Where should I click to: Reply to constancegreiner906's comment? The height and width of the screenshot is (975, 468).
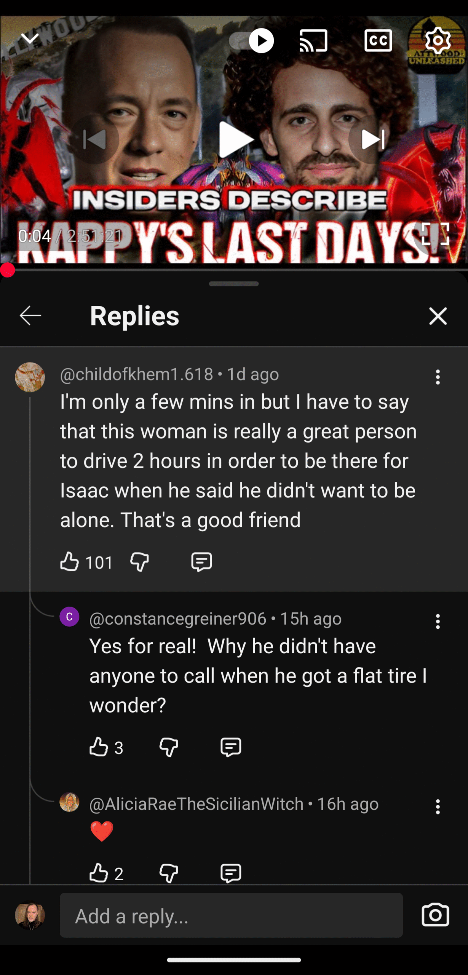click(x=231, y=747)
